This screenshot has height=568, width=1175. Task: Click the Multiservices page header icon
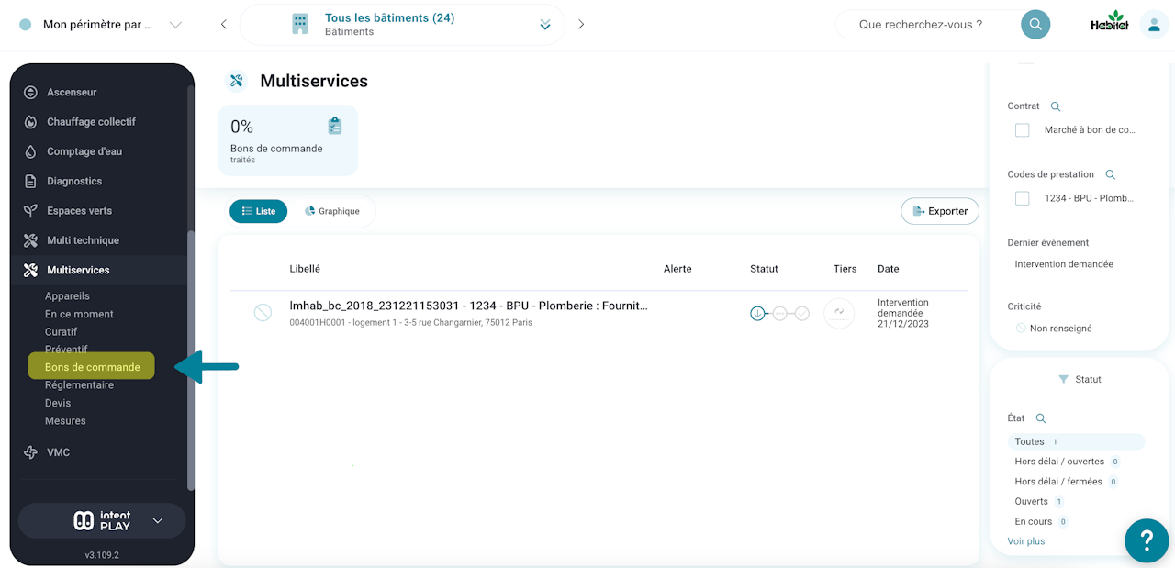[236, 81]
